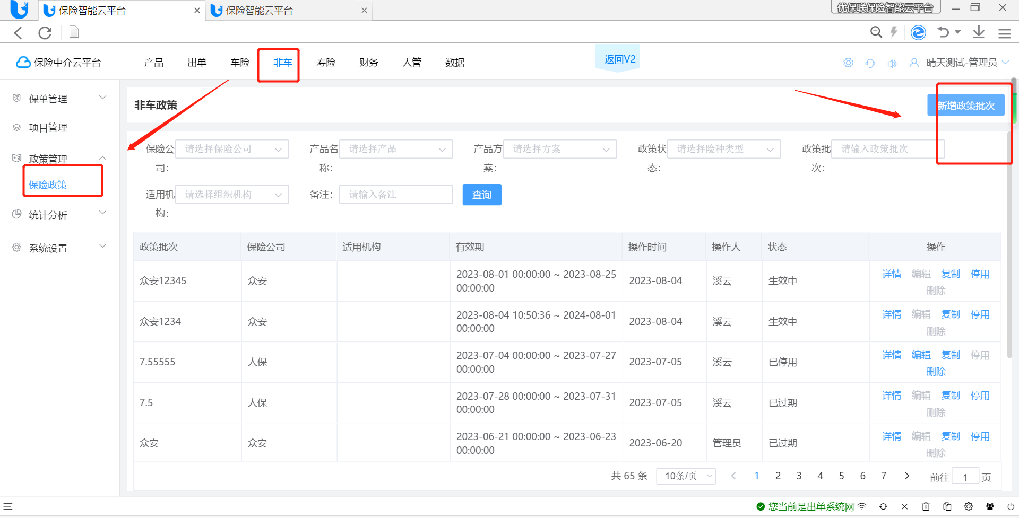The image size is (1019, 518).
Task: Click the zoom-out magnifier icon in browser toolbar
Action: 876,32
